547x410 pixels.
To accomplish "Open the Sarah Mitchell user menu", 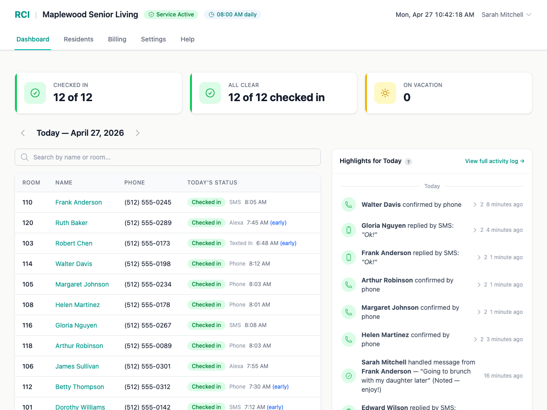I will pyautogui.click(x=506, y=15).
